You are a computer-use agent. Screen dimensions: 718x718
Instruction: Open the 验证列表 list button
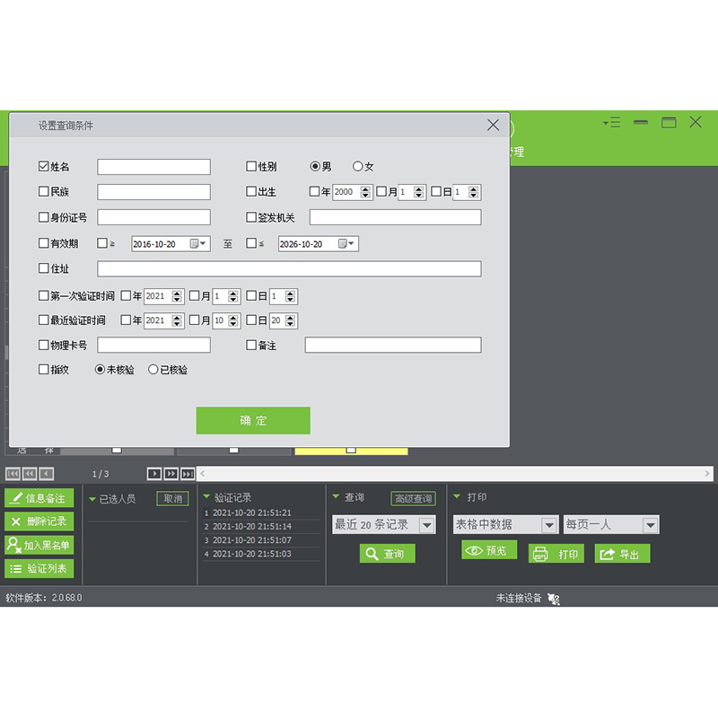[x=39, y=568]
